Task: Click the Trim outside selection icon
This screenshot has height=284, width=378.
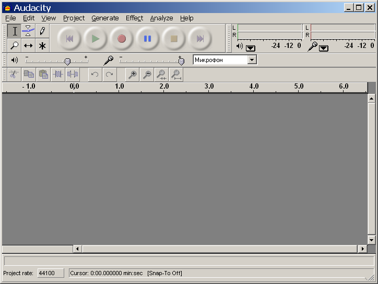Action: click(58, 75)
